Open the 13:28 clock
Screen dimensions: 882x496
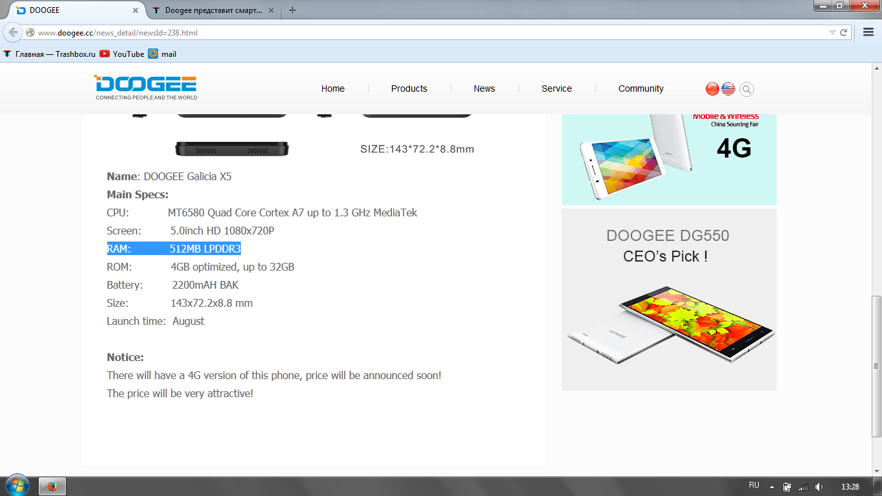[x=850, y=486]
